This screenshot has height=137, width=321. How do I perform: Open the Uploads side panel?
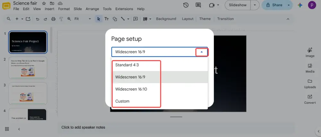[310, 84]
